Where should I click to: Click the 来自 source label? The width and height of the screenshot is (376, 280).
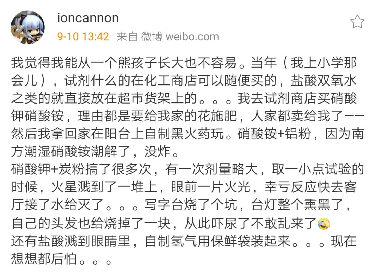(x=127, y=36)
